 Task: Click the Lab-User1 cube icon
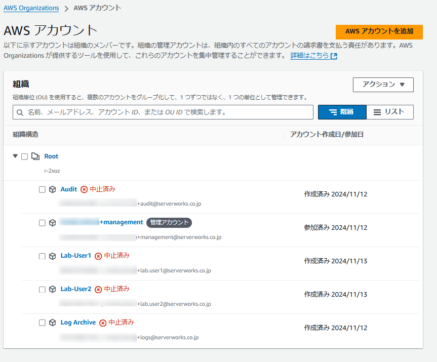(x=52, y=256)
